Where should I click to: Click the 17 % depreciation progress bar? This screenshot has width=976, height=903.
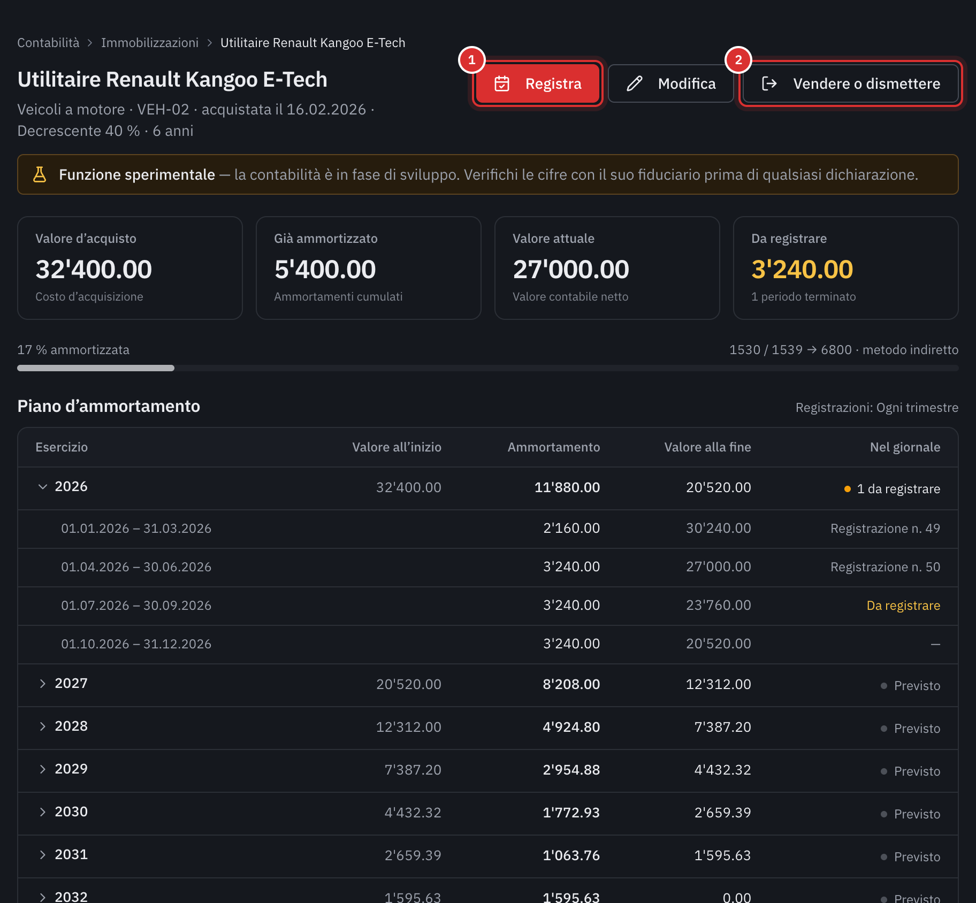pos(487,368)
